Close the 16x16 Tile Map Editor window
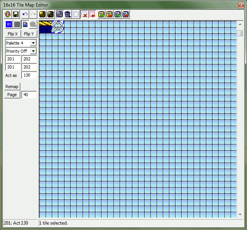247x230 pixels. point(241,5)
